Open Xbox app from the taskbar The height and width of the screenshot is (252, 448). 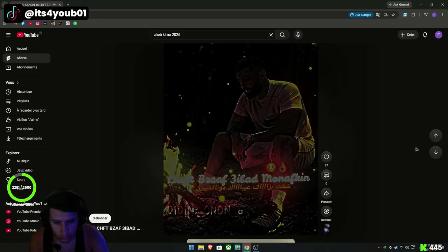point(228,247)
